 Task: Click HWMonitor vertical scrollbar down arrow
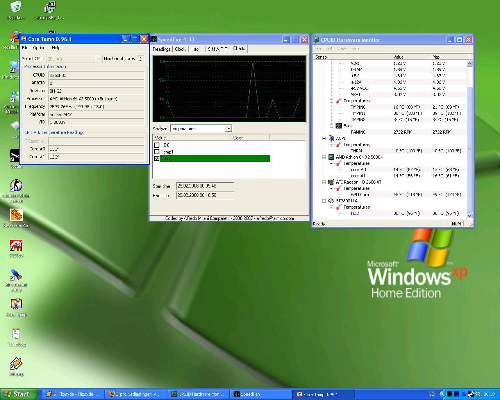pos(470,216)
